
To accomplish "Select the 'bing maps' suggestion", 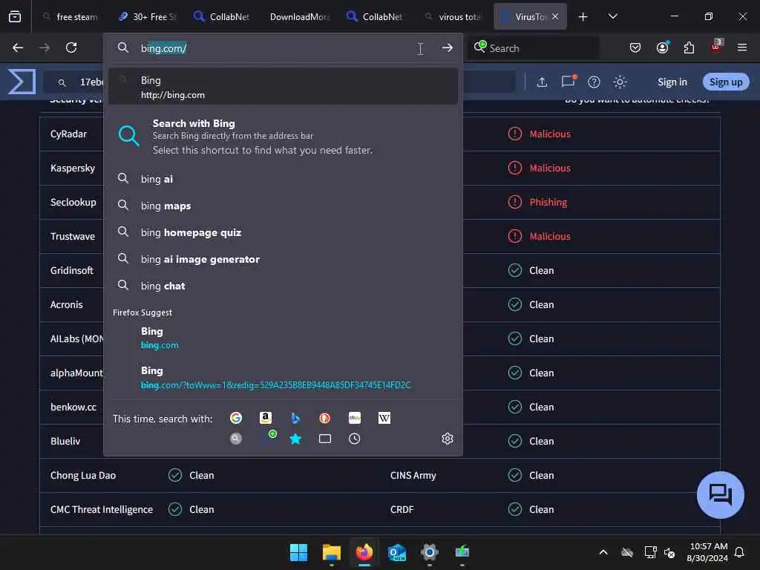I will click(283, 206).
